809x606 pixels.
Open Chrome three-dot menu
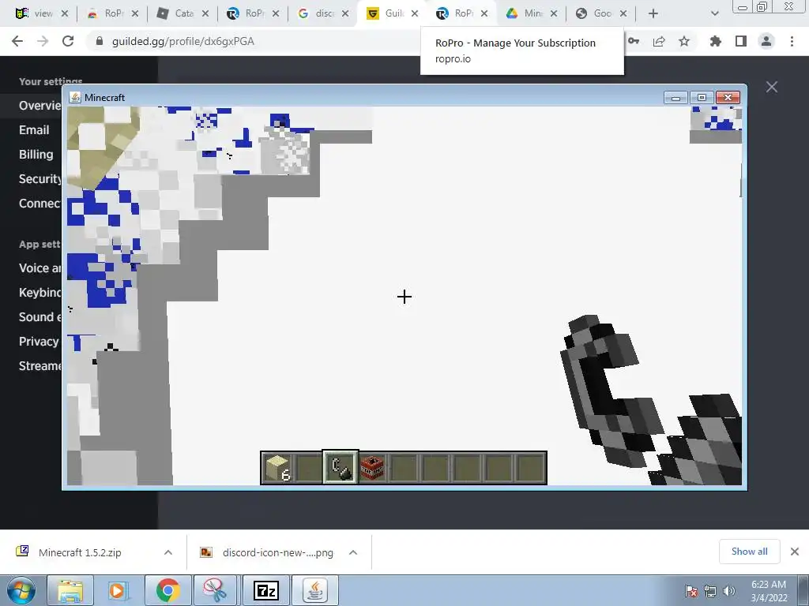(x=792, y=41)
